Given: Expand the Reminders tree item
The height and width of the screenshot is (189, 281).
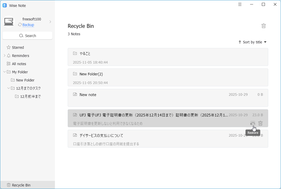Looking at the screenshot, I should point(4,56).
